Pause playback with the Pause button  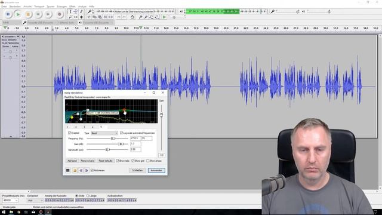pyautogui.click(x=8, y=14)
